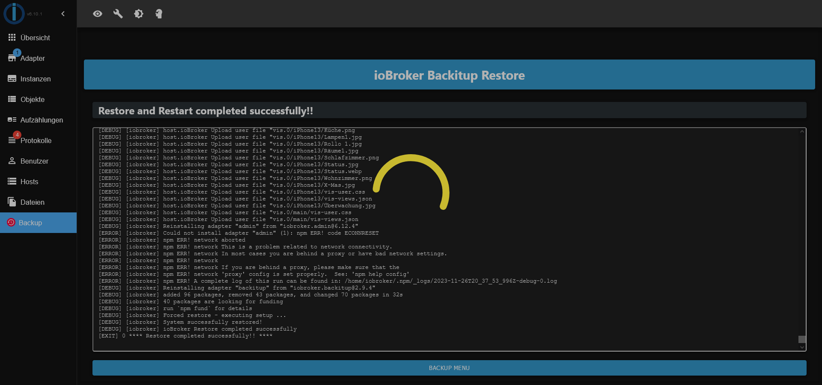Go to Hosts page

click(x=38, y=182)
